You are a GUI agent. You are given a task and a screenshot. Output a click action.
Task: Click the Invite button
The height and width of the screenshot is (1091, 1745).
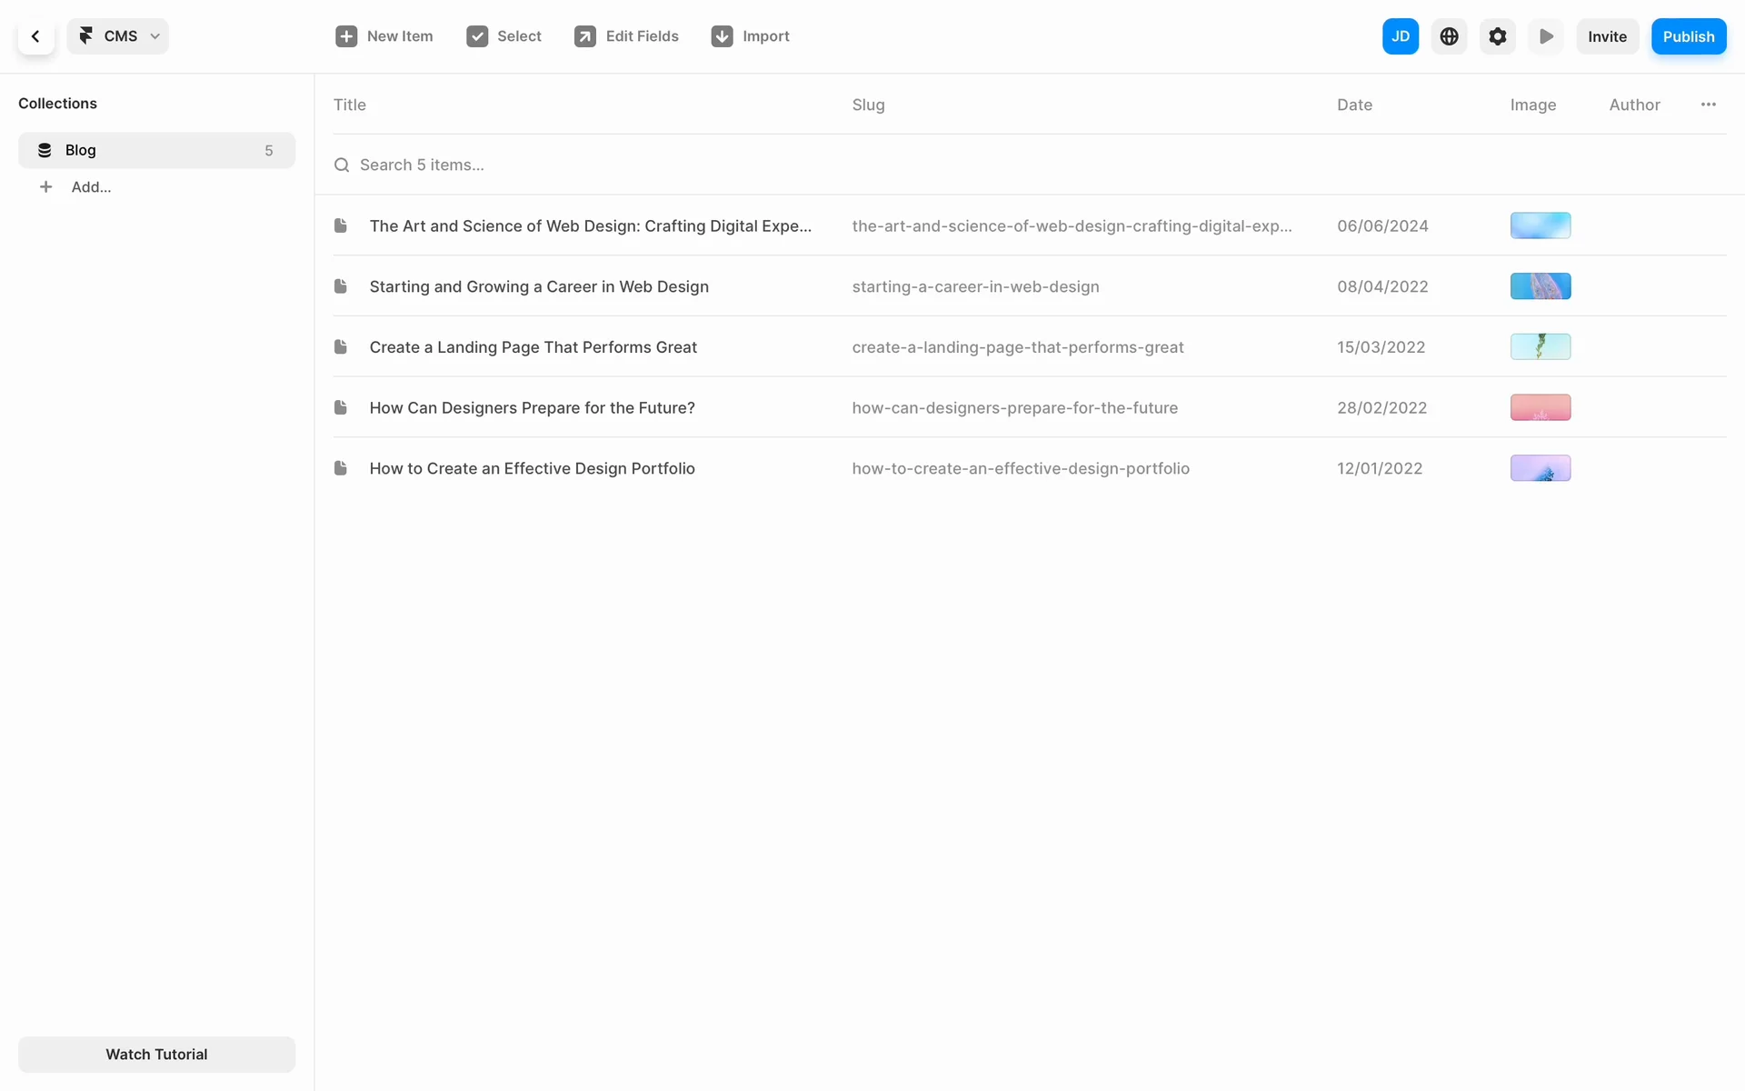pos(1607,36)
